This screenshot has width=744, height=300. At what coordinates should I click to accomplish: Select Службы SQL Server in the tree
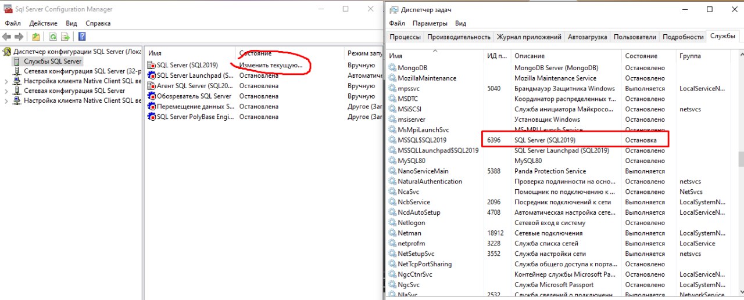[52, 61]
